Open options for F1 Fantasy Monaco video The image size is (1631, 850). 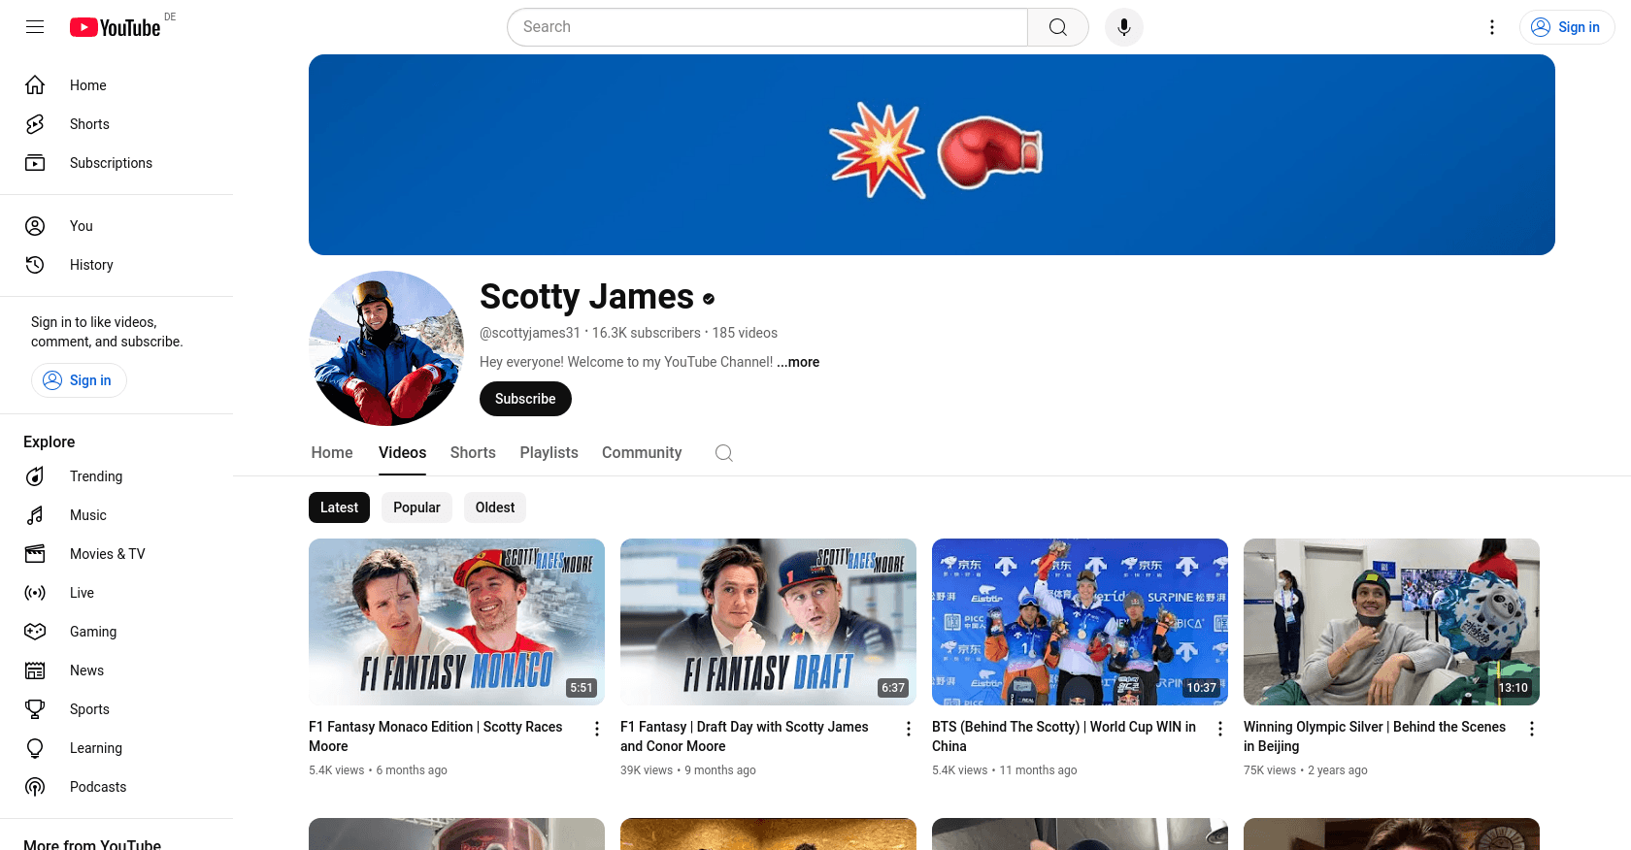[597, 729]
